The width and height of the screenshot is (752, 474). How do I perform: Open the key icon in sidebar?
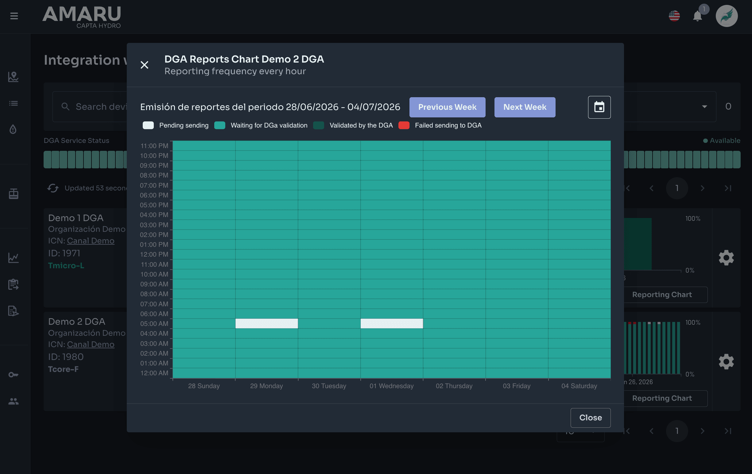[14, 374]
